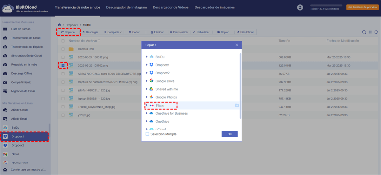Open the Descargador de imágenes tab
The height and width of the screenshot is (175, 381).
tap(215, 7)
